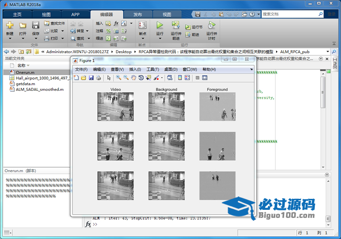Click the editor vertical scrollbar
The height and width of the screenshot is (239, 341).
[x=323, y=91]
